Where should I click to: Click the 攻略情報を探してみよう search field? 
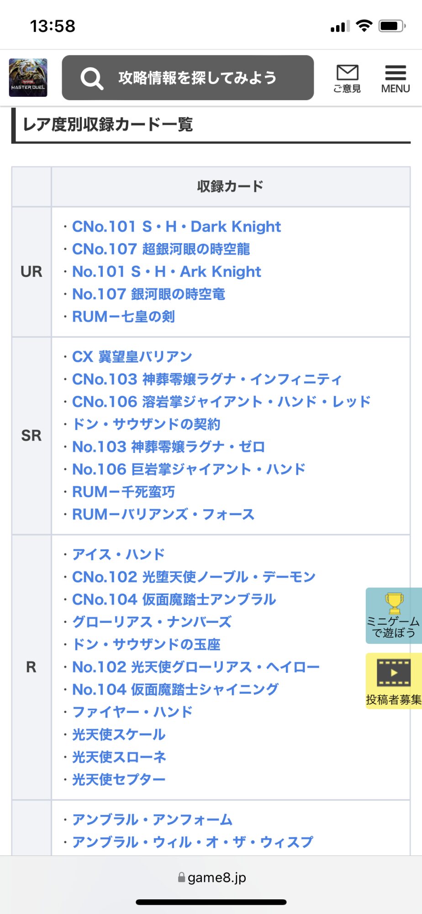(x=188, y=78)
